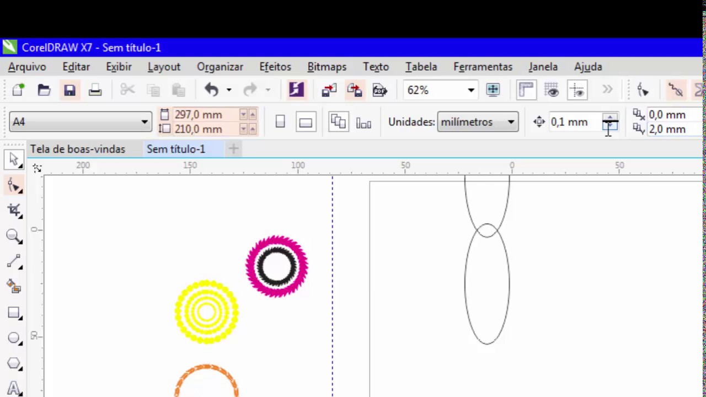The image size is (706, 397).
Task: Click the full-screen preview icon
Action: tap(493, 90)
